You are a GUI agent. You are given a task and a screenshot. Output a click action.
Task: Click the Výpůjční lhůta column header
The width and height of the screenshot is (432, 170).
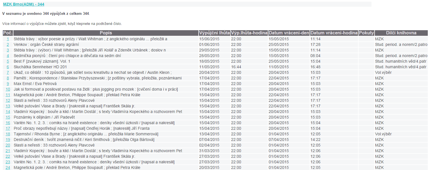click(x=214, y=33)
